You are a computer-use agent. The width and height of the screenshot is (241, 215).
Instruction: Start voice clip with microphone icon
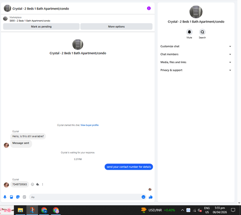click(x=5, y=197)
